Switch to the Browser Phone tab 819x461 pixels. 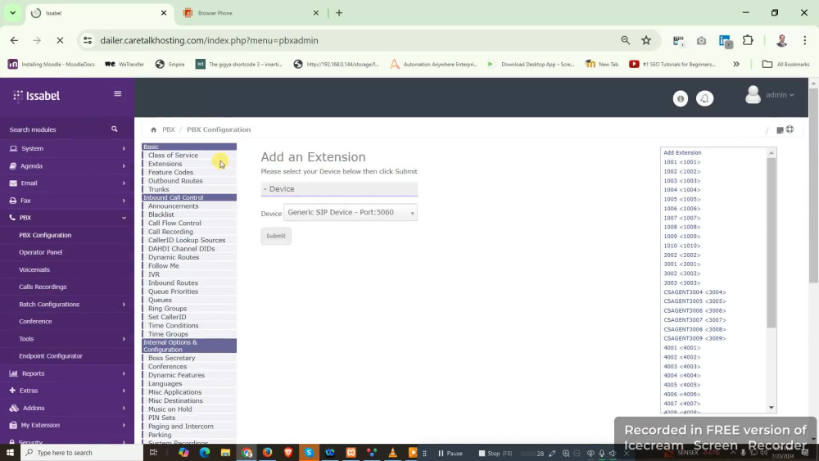point(250,13)
